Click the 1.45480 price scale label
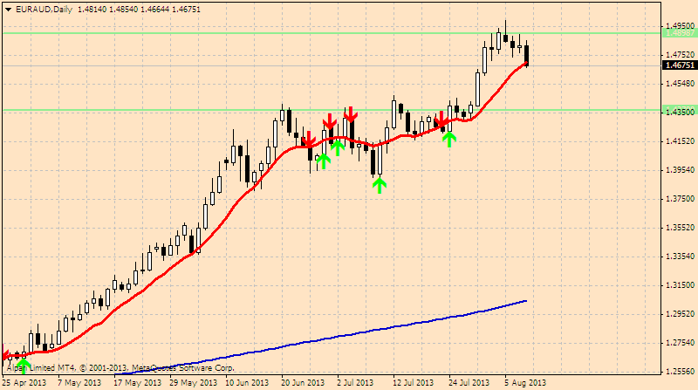 click(681, 84)
